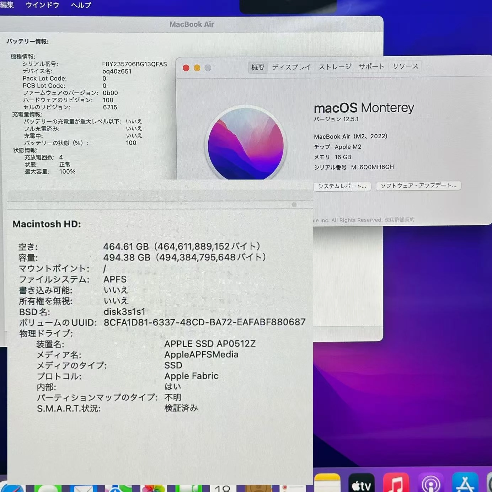
Task: Switch to the ディスプレイ tab
Action: coord(291,66)
